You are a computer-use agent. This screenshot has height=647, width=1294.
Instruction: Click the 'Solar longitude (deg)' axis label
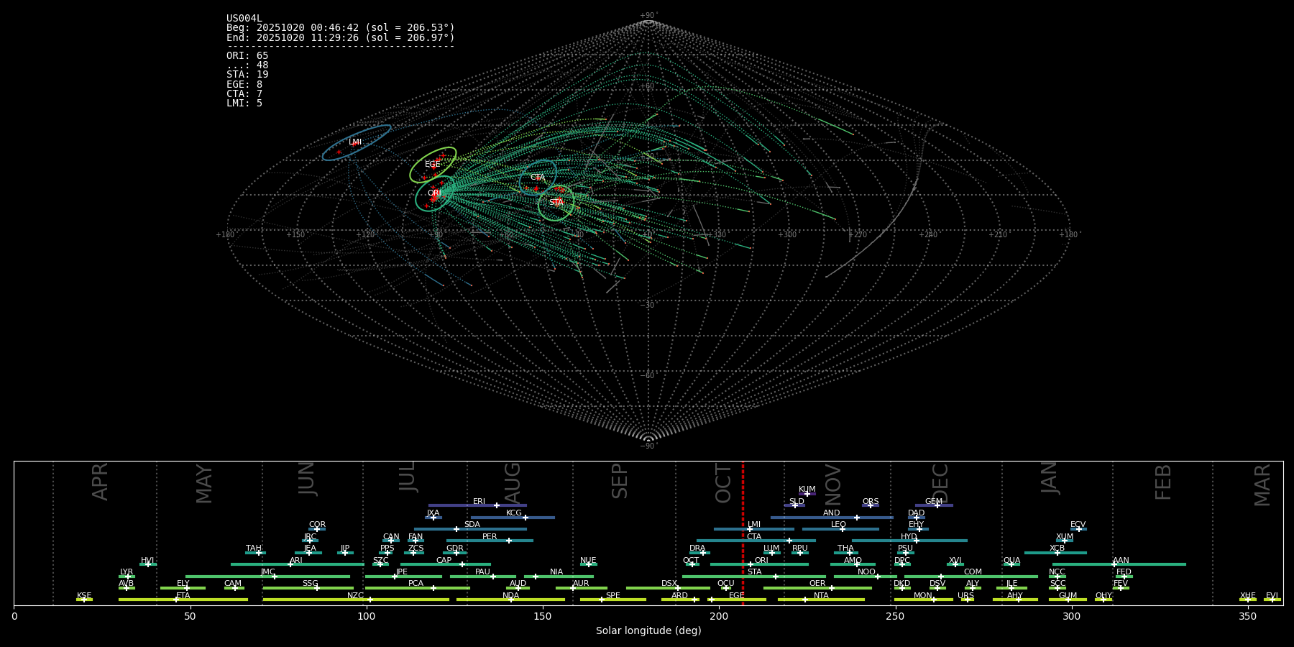coord(648,631)
